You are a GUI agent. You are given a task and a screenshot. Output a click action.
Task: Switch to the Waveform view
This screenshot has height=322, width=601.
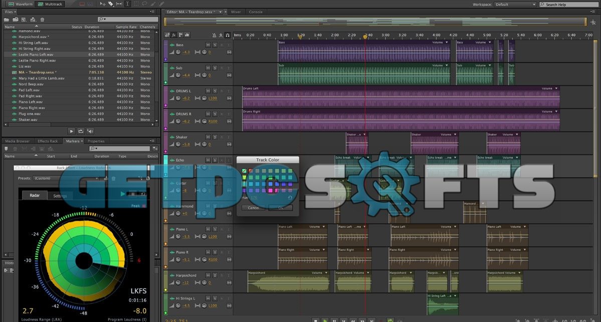pyautogui.click(x=20, y=4)
